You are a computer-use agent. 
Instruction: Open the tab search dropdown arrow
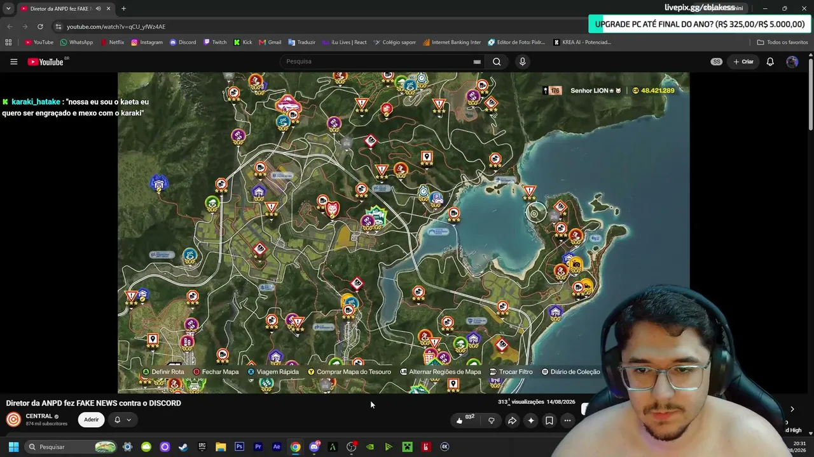(x=8, y=8)
